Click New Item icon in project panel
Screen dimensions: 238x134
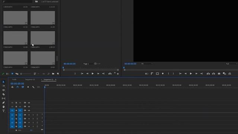coord(58,74)
